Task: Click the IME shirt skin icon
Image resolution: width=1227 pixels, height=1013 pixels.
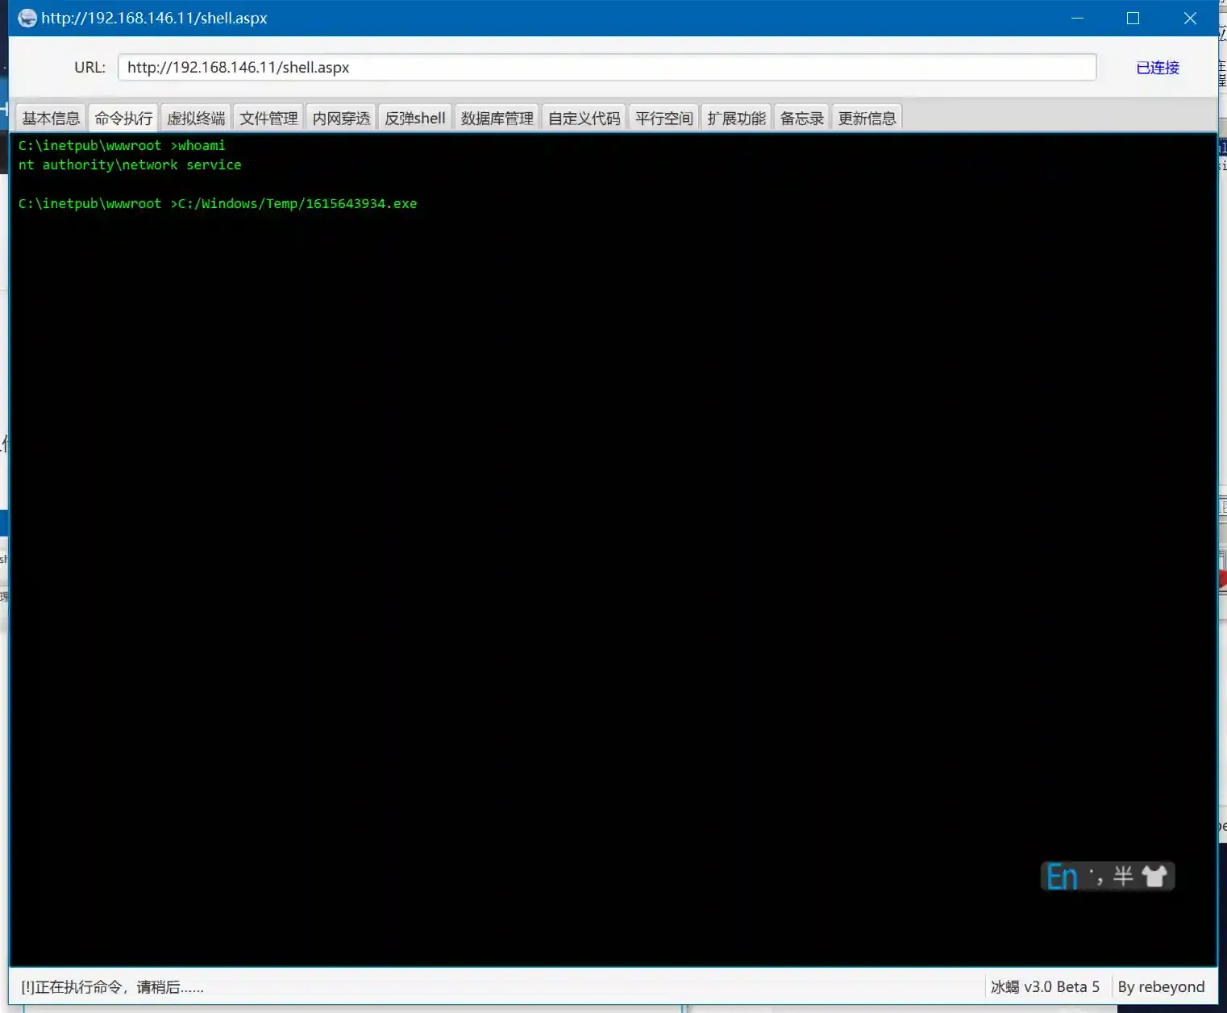Action: click(1154, 876)
